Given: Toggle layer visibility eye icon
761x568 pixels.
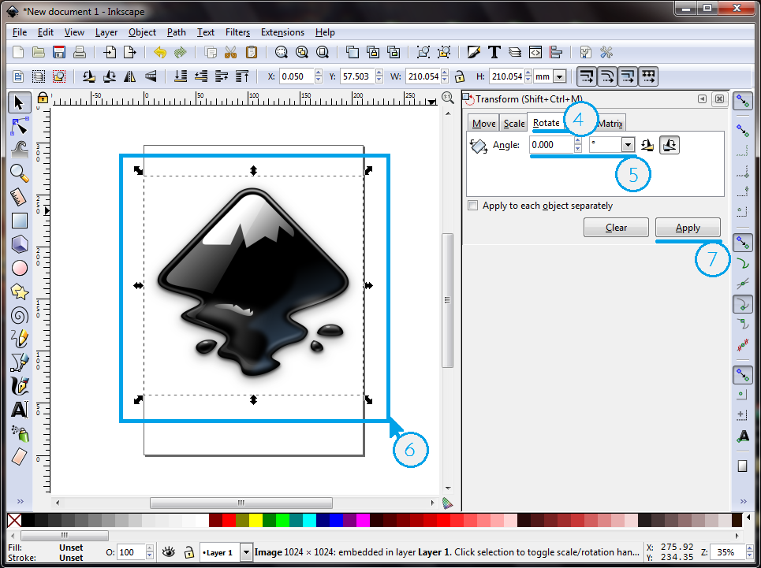Looking at the screenshot, I should (x=169, y=551).
